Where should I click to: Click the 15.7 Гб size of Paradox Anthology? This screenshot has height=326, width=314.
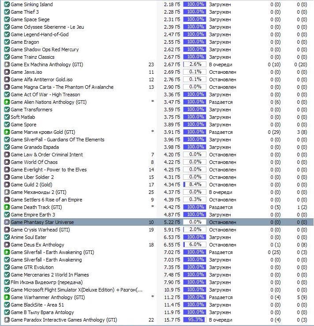(172, 320)
